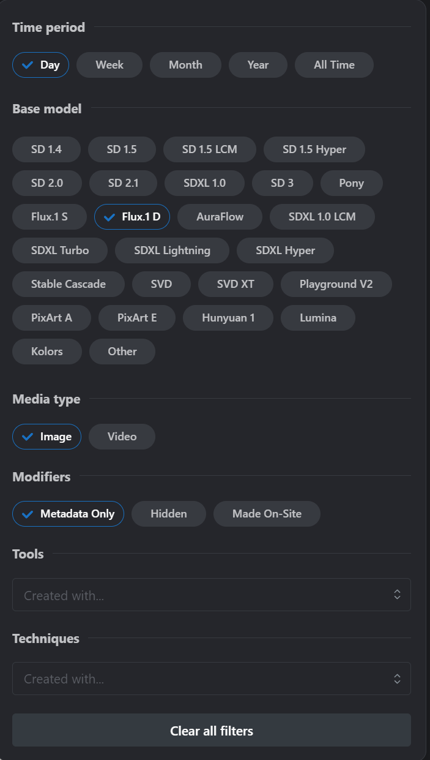
Task: Toggle the SDXL Lightning model chip
Action: coord(172,250)
